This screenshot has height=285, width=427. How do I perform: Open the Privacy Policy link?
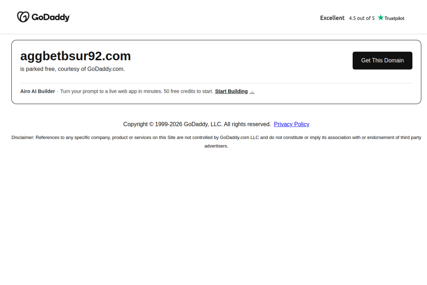(x=292, y=124)
